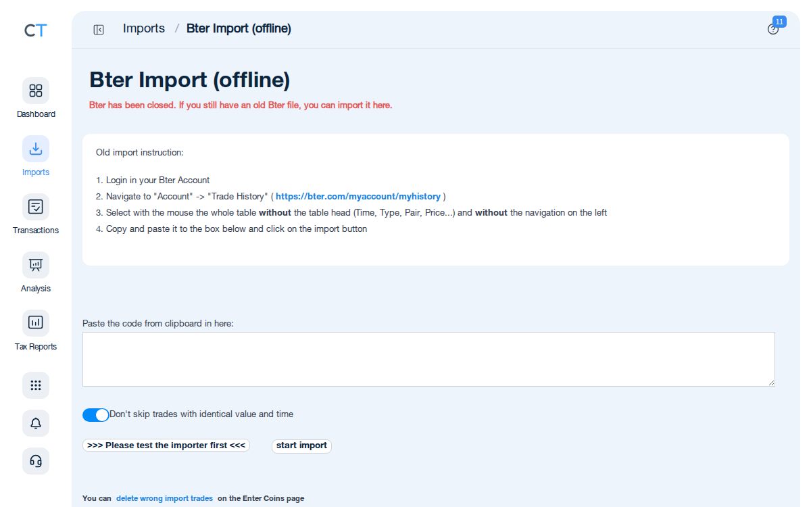Open the Analysis chart icon
Image resolution: width=811 pixels, height=507 pixels.
pos(36,265)
